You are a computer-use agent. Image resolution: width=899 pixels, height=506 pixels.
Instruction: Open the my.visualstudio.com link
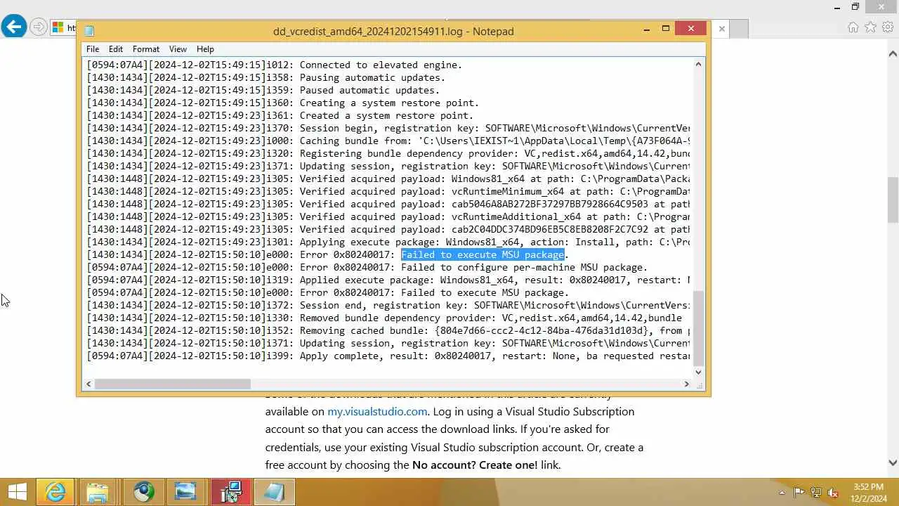click(x=377, y=412)
